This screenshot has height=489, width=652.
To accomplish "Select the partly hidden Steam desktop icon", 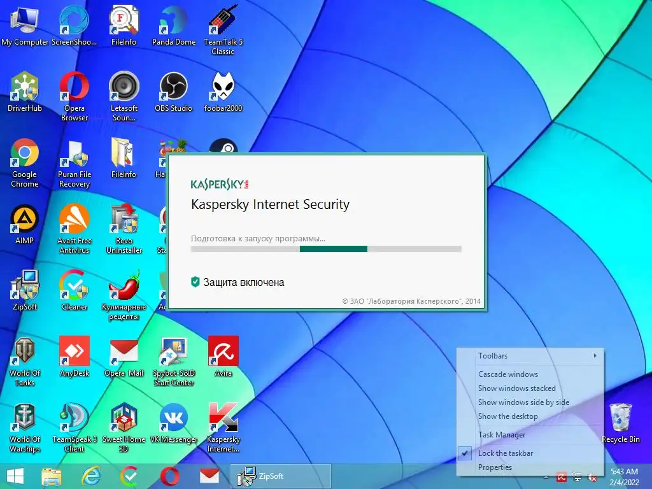I will click(x=223, y=146).
